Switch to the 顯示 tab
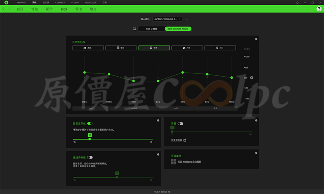The image size is (324, 194). (49, 9)
